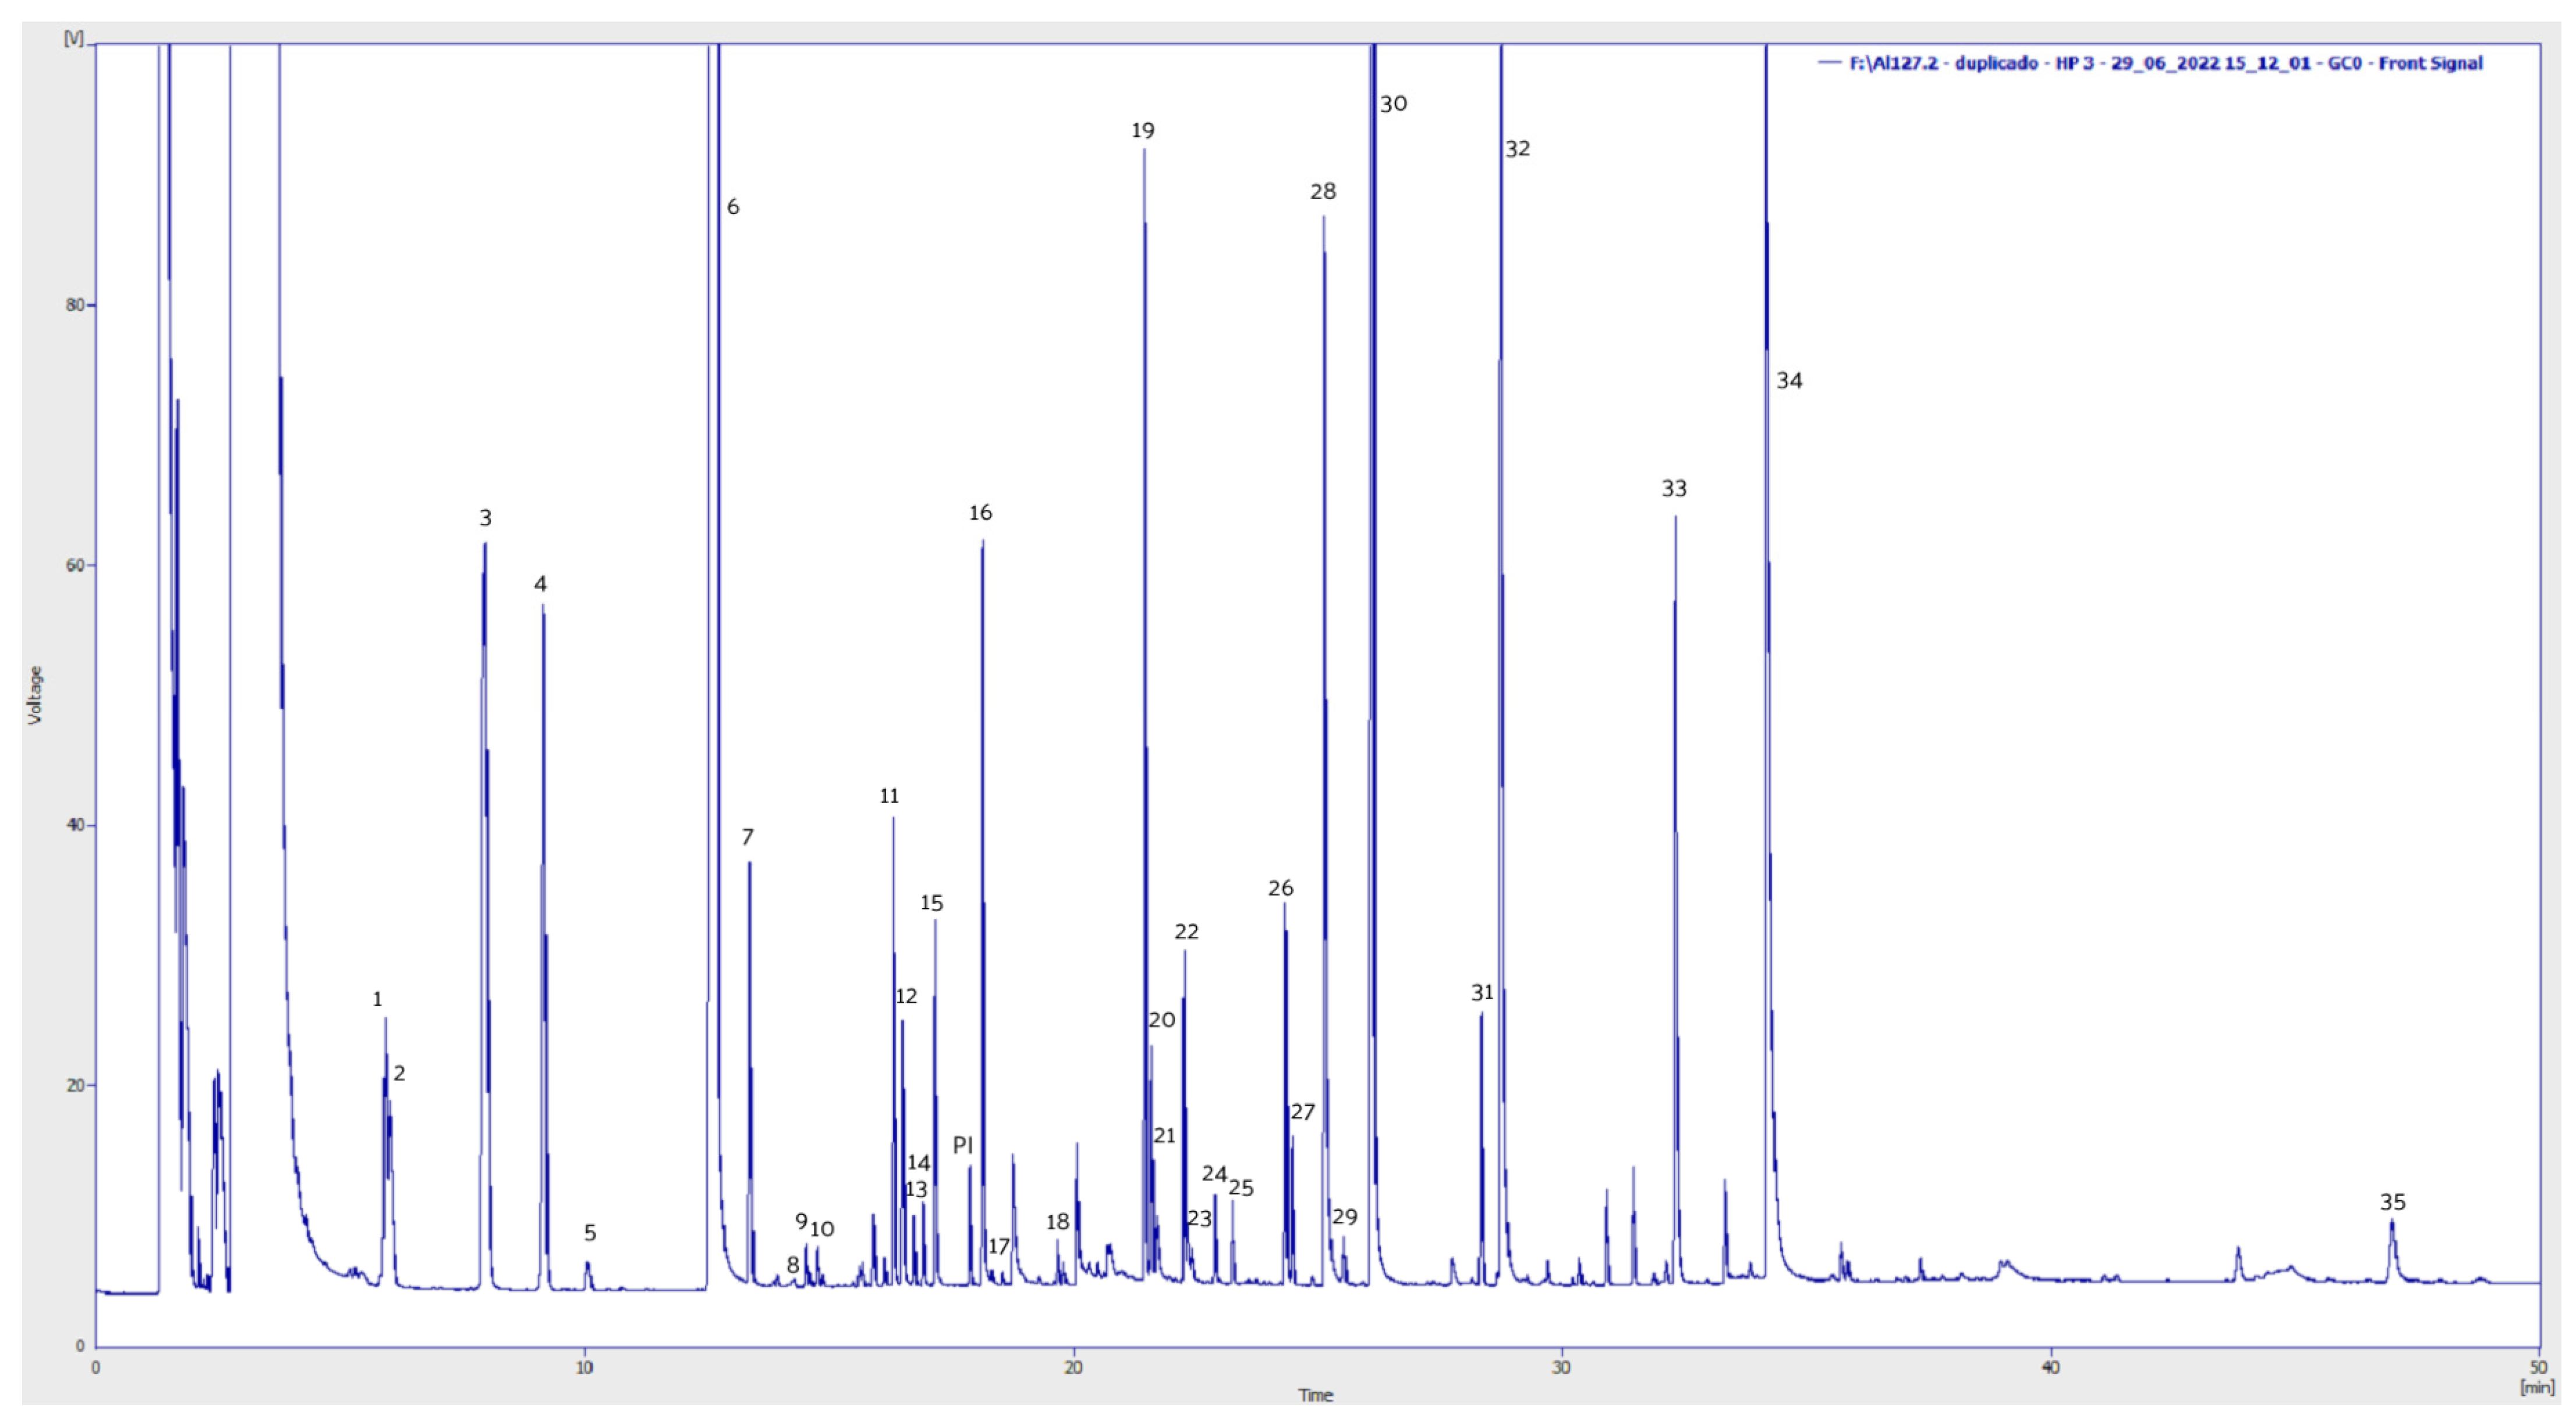
Task: Pick peak label 18
Action: (1058, 1221)
